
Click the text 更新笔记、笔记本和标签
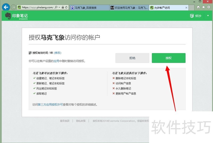[x=50, y=83]
